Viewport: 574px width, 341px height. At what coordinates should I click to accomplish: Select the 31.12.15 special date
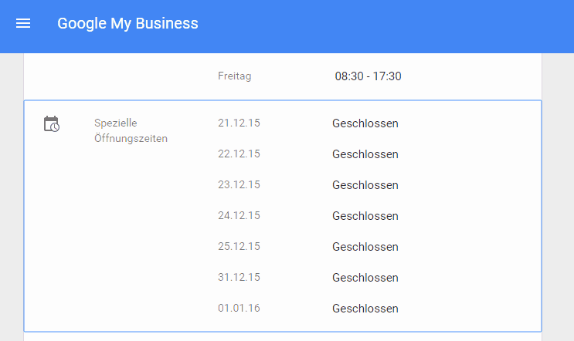click(x=239, y=277)
